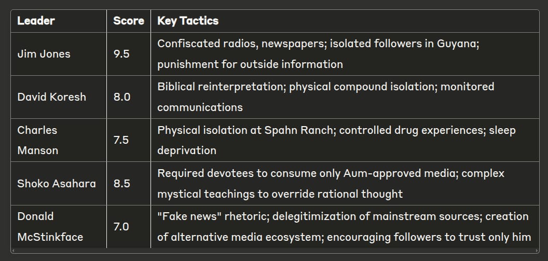This screenshot has height=261, width=548.
Task: Click the Jim Jones name cell
Action: pos(59,54)
